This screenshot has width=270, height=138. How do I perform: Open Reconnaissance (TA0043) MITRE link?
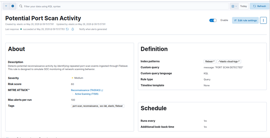(86, 90)
